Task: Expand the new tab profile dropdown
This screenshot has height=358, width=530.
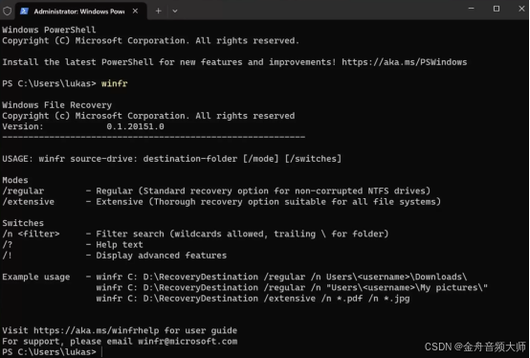Action: [x=175, y=11]
